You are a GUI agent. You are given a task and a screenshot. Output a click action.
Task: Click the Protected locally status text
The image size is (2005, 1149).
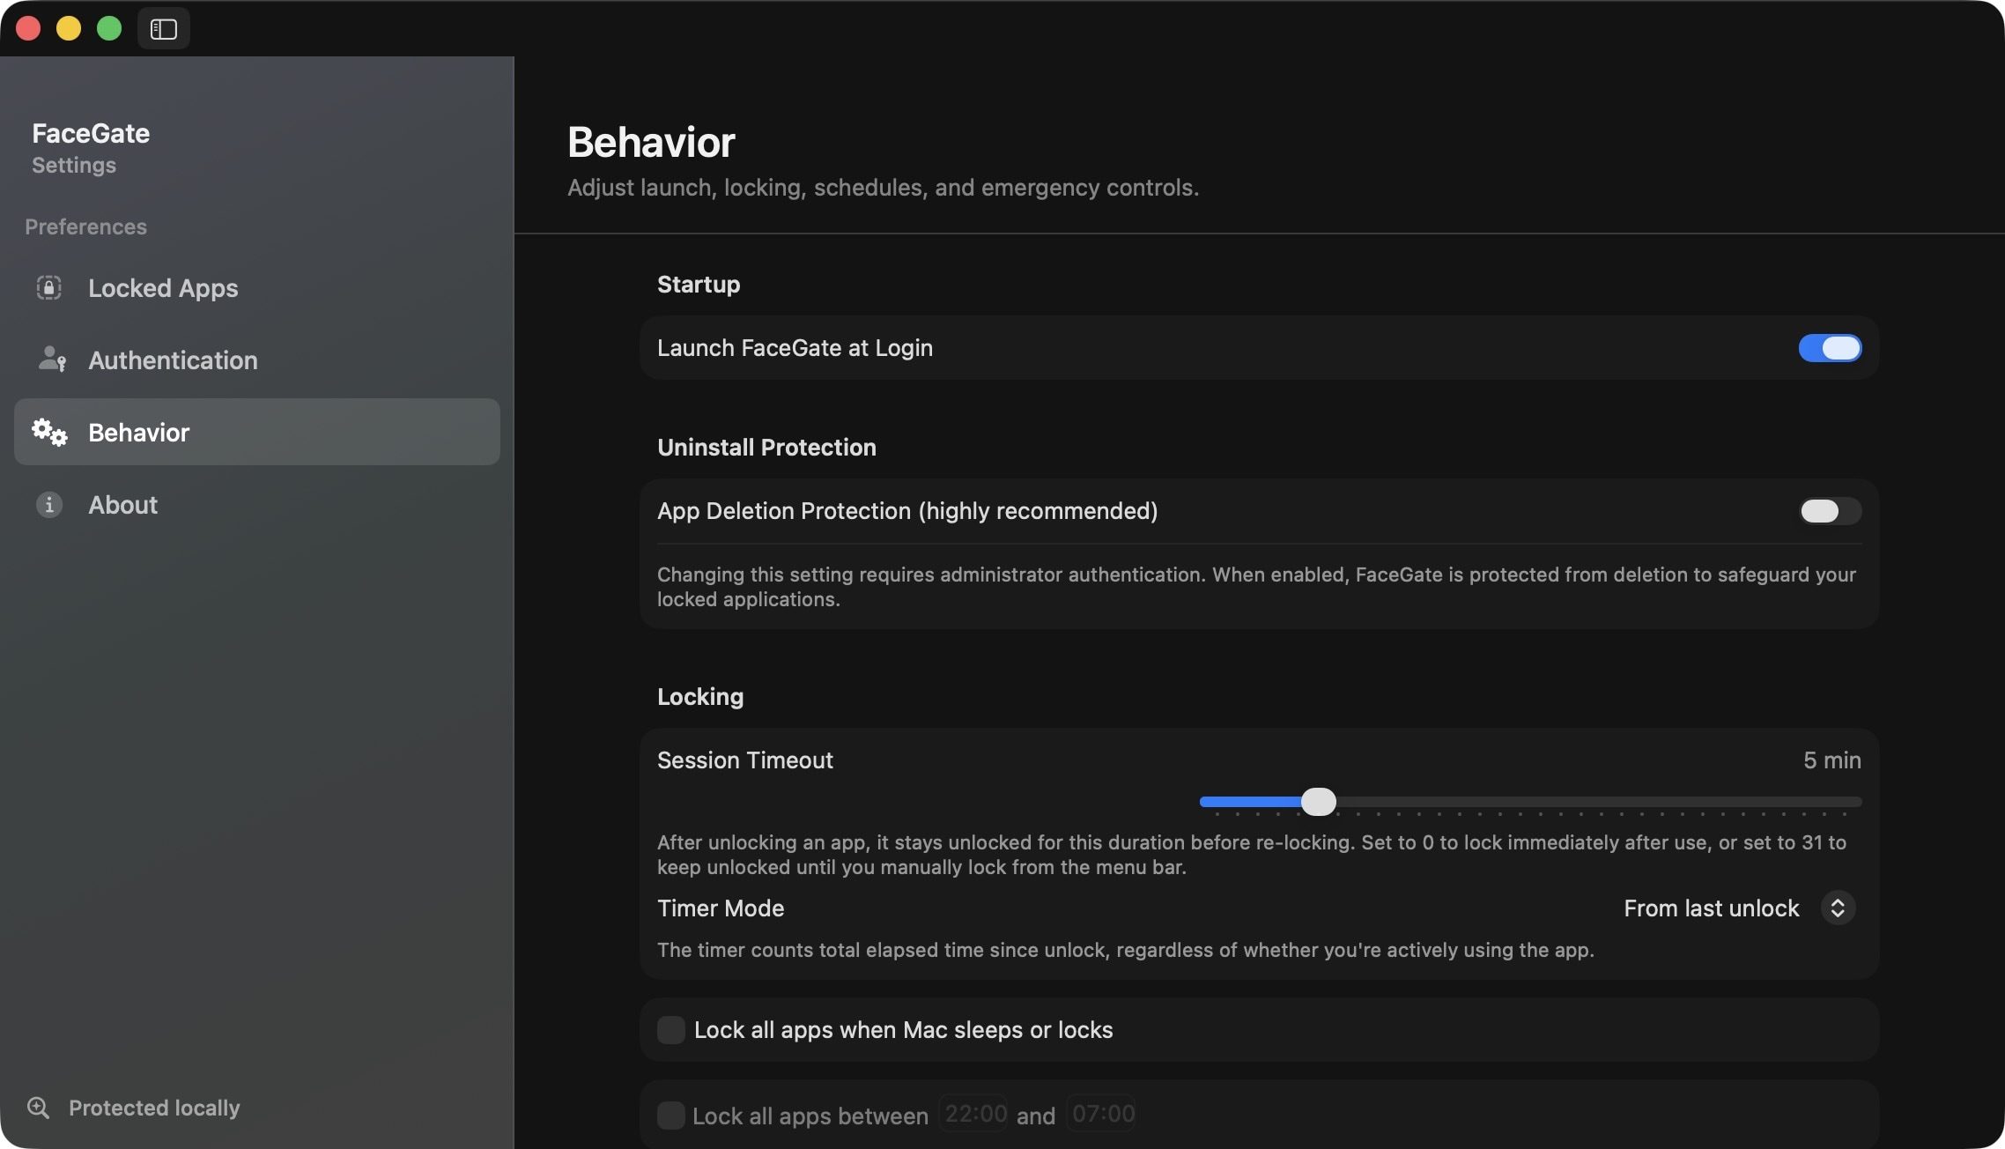point(154,1108)
